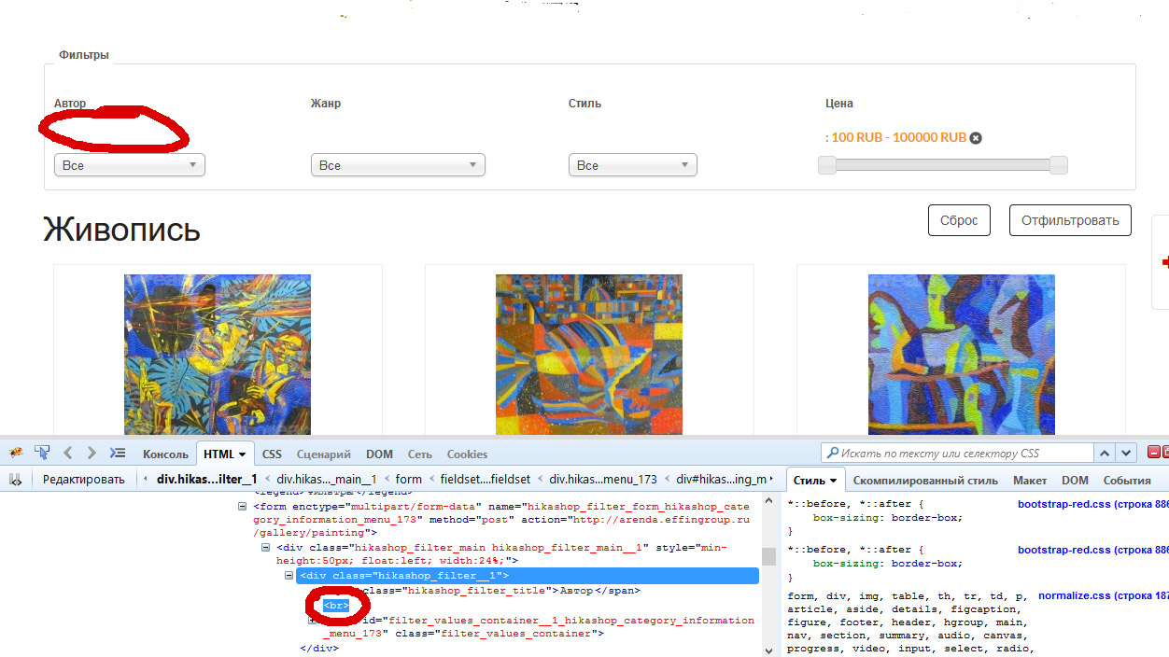The height and width of the screenshot is (657, 1169).
Task: Activate the element inspector icon
Action: (42, 453)
